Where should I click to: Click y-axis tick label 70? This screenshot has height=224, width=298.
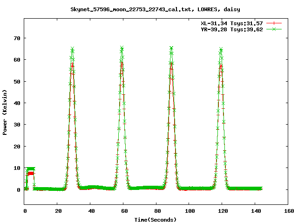pos(17,38)
